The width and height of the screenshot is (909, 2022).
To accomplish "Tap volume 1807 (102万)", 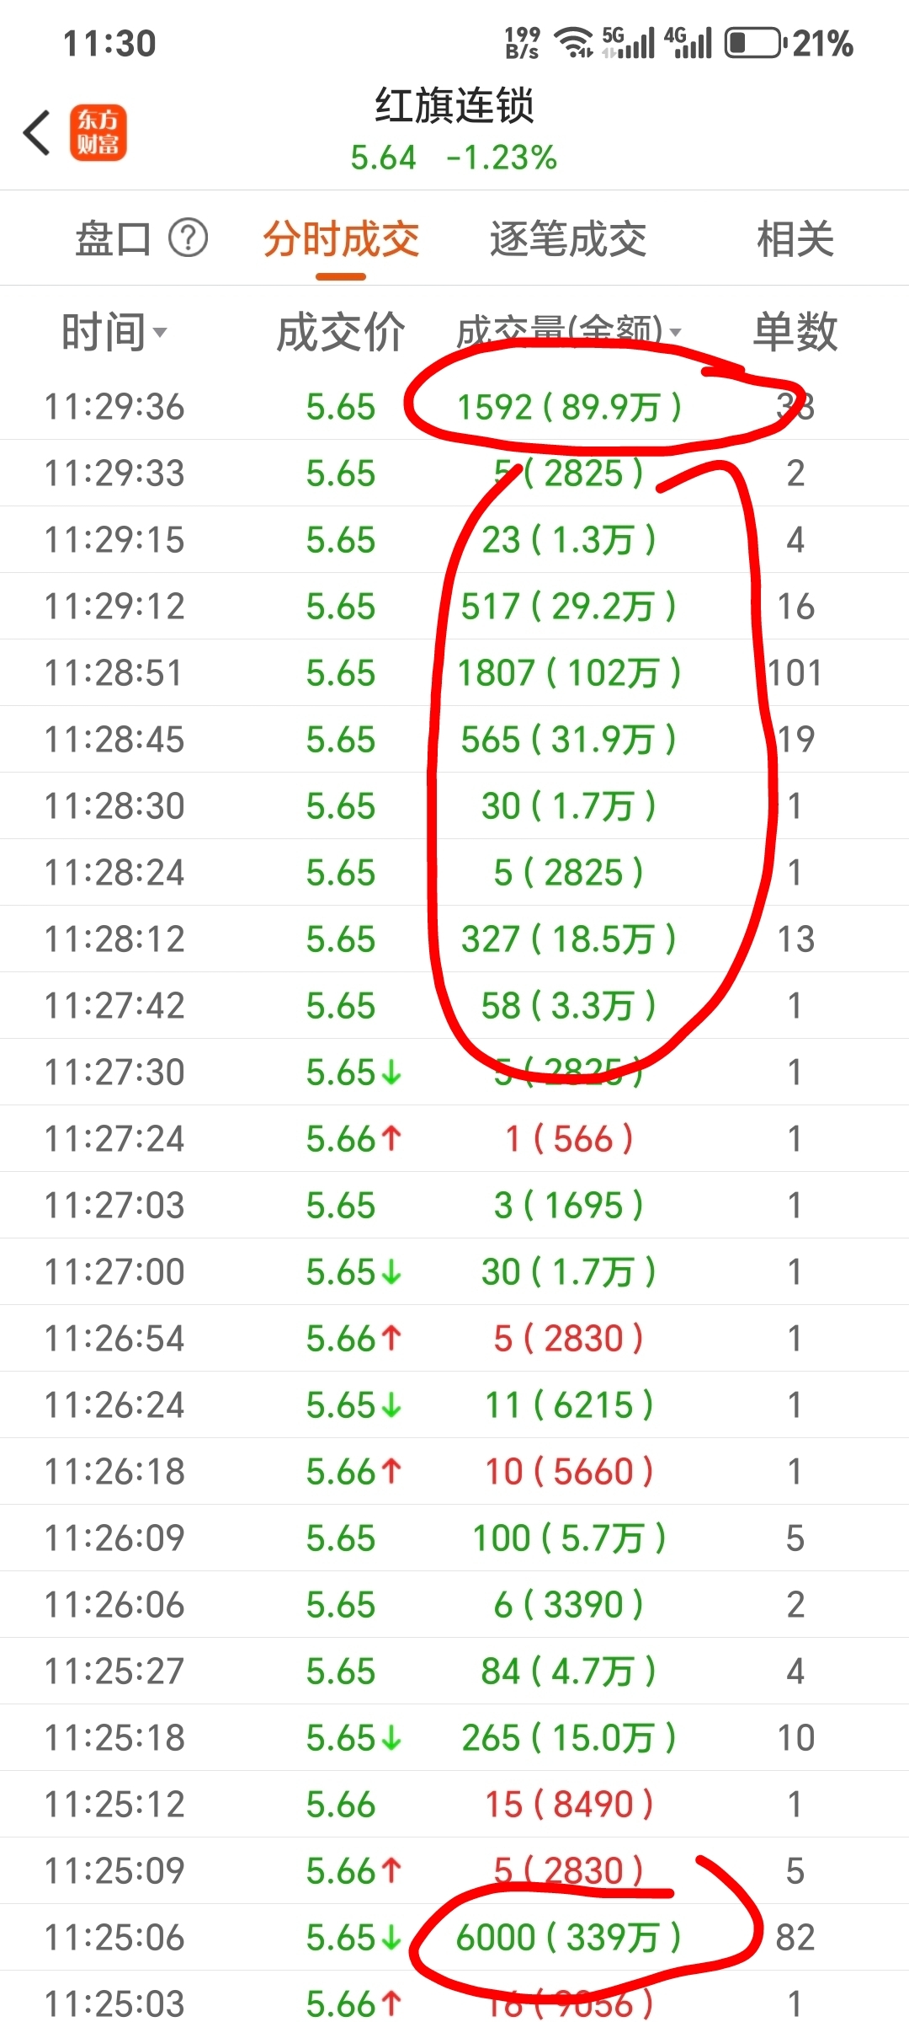I will coord(569,673).
